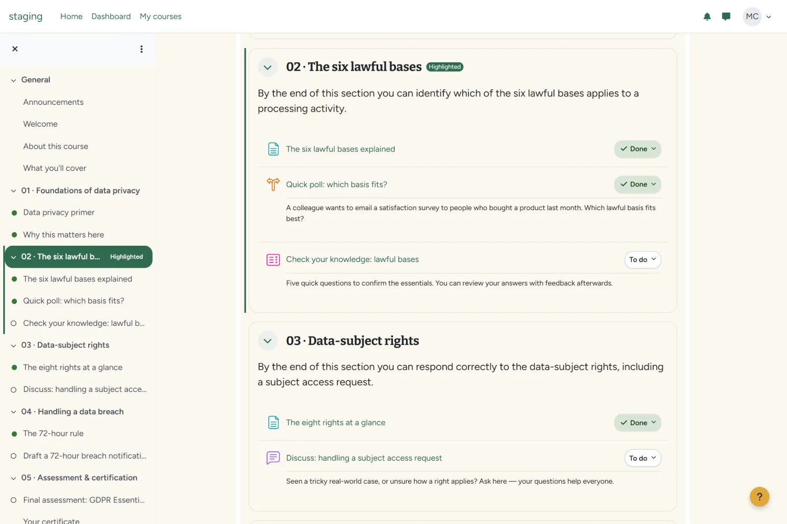
Task: Open Final assessment: GDPR Essentials item
Action: 84,500
